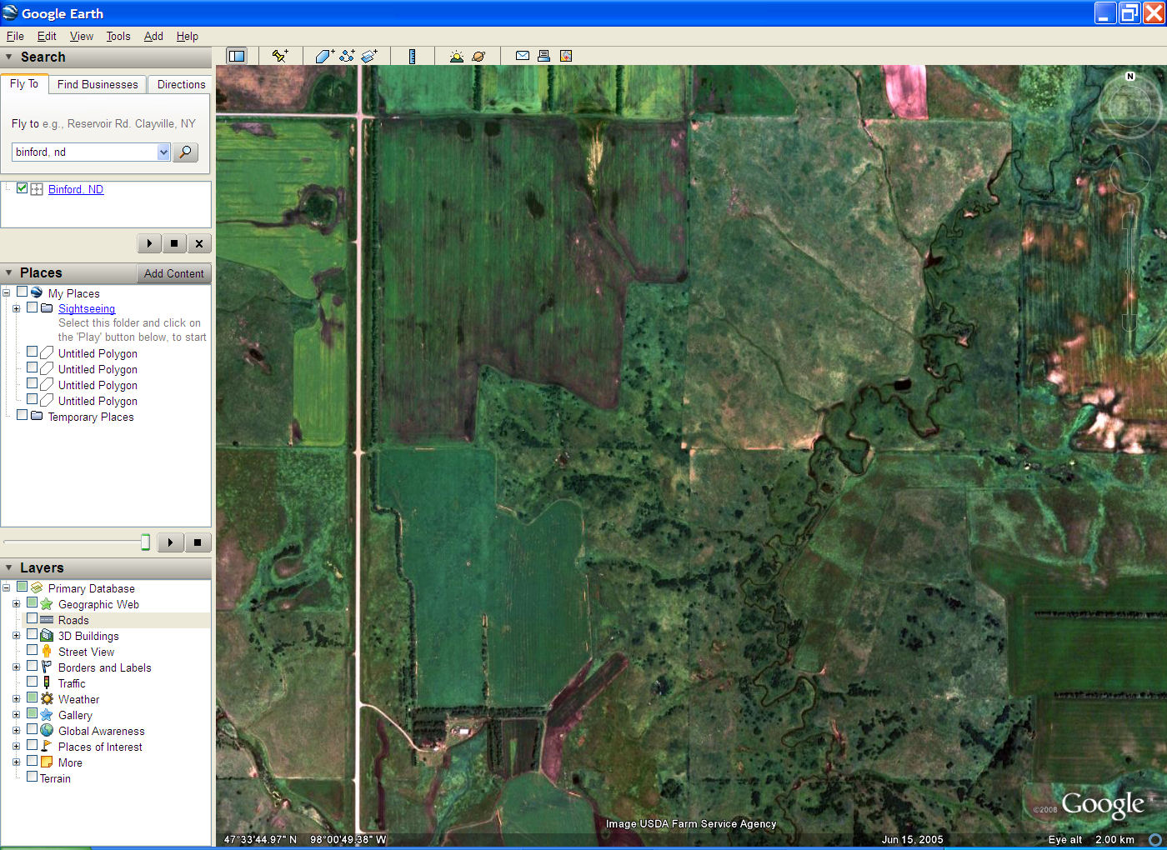Viewport: 1167px width, 850px height.
Task: Toggle the sunlight display icon
Action: coord(456,56)
